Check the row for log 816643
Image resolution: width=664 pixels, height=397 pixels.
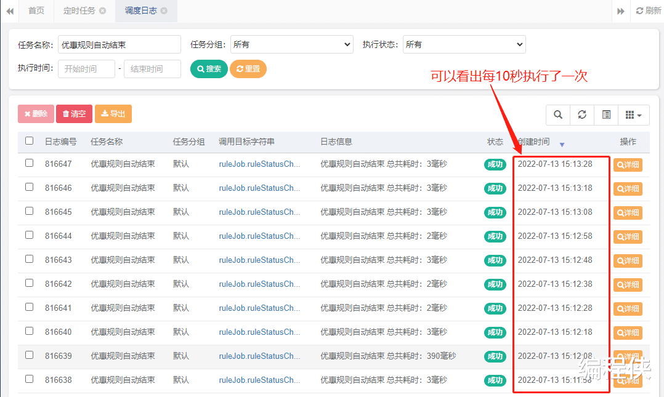[x=29, y=259]
